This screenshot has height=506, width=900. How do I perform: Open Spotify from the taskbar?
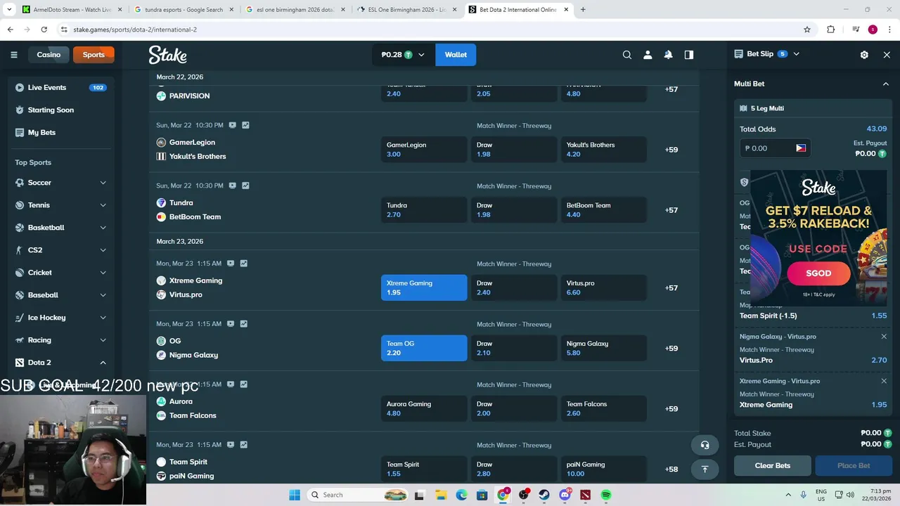pos(606,495)
